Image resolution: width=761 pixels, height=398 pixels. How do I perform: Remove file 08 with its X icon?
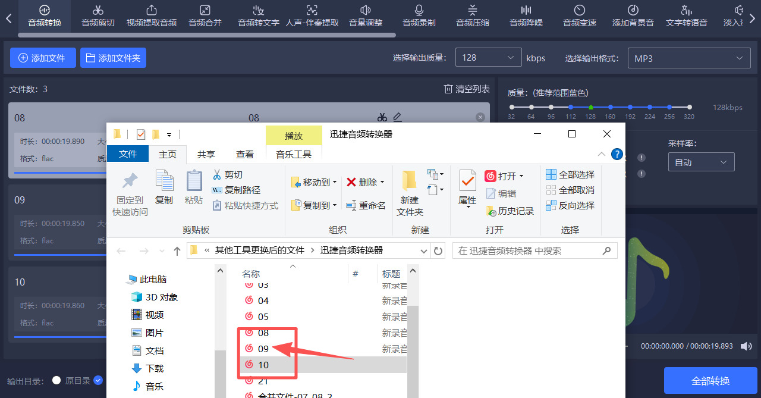click(x=480, y=117)
